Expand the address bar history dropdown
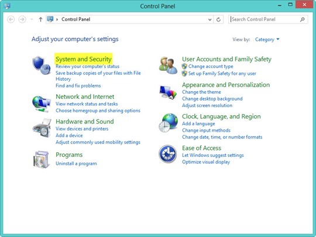The width and height of the screenshot is (316, 237). [x=210, y=19]
